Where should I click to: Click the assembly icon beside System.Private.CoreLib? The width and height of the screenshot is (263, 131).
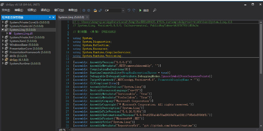6,22
